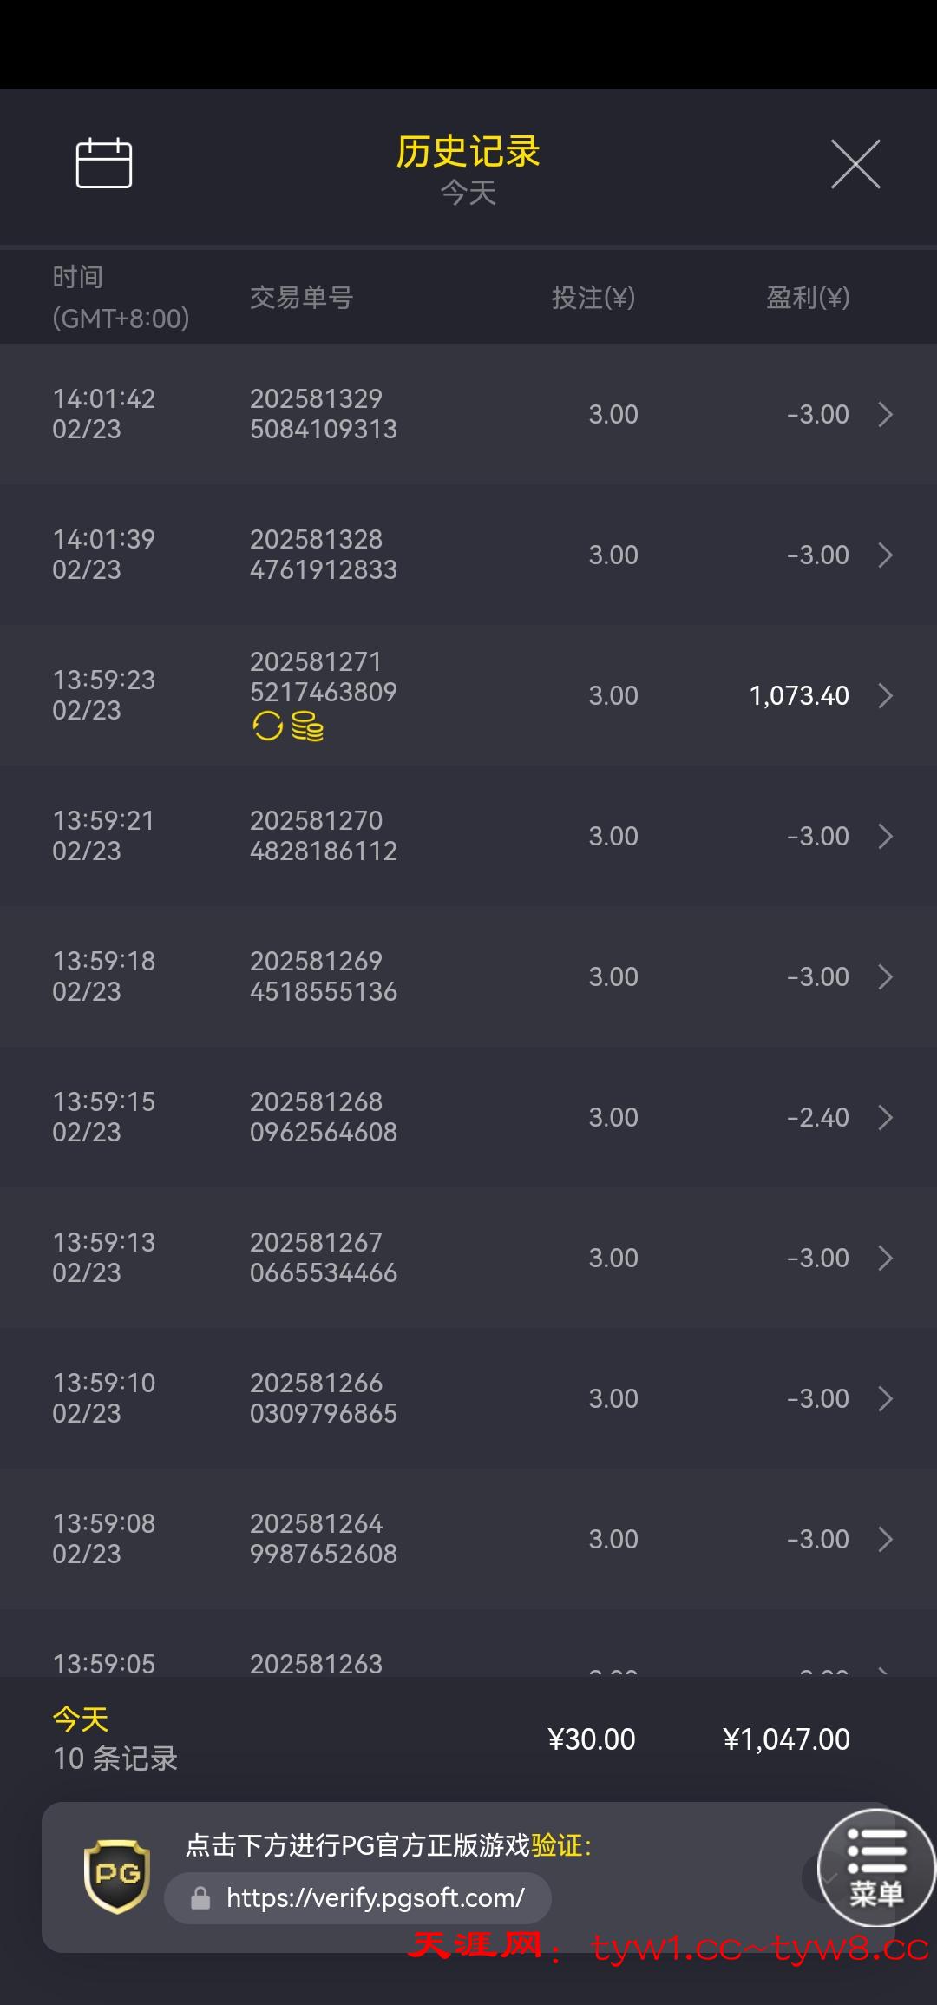Viewport: 937px width, 2005px height.
Task: Open chevron for 13:59:21 transaction
Action: (885, 836)
